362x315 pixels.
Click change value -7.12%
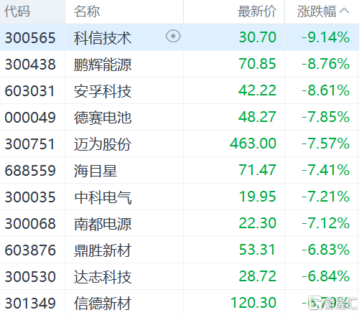coord(325,223)
